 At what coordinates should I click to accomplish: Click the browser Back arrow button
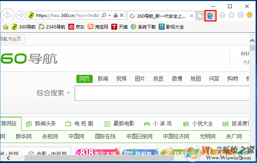click(8, 15)
